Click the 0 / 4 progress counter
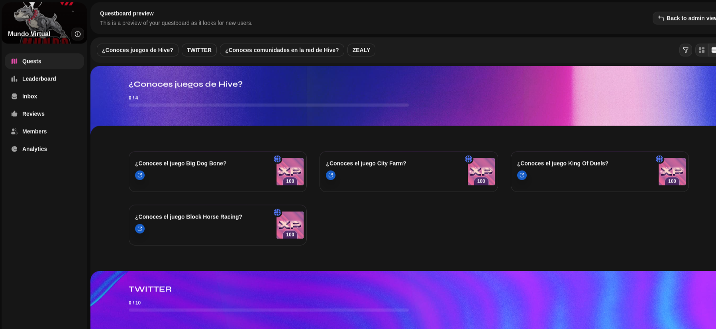This screenshot has height=329, width=716. [x=133, y=98]
